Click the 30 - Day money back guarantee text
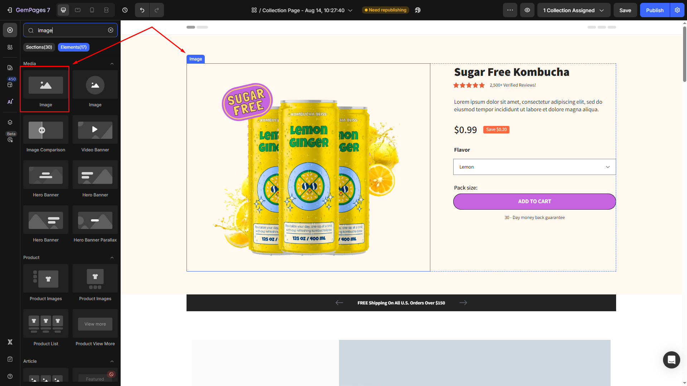The width and height of the screenshot is (687, 386). (534, 218)
